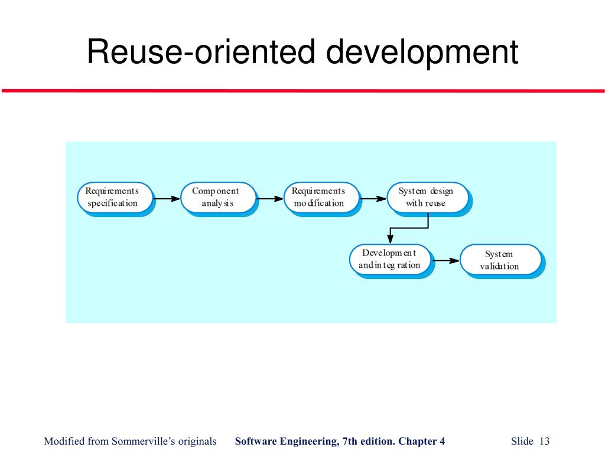Click 'Modified from Sommerville's originals' footer text
Screen dimensions: 605x453
coord(130,441)
